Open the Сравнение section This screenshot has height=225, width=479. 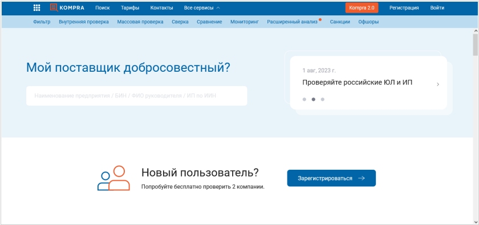pos(209,22)
